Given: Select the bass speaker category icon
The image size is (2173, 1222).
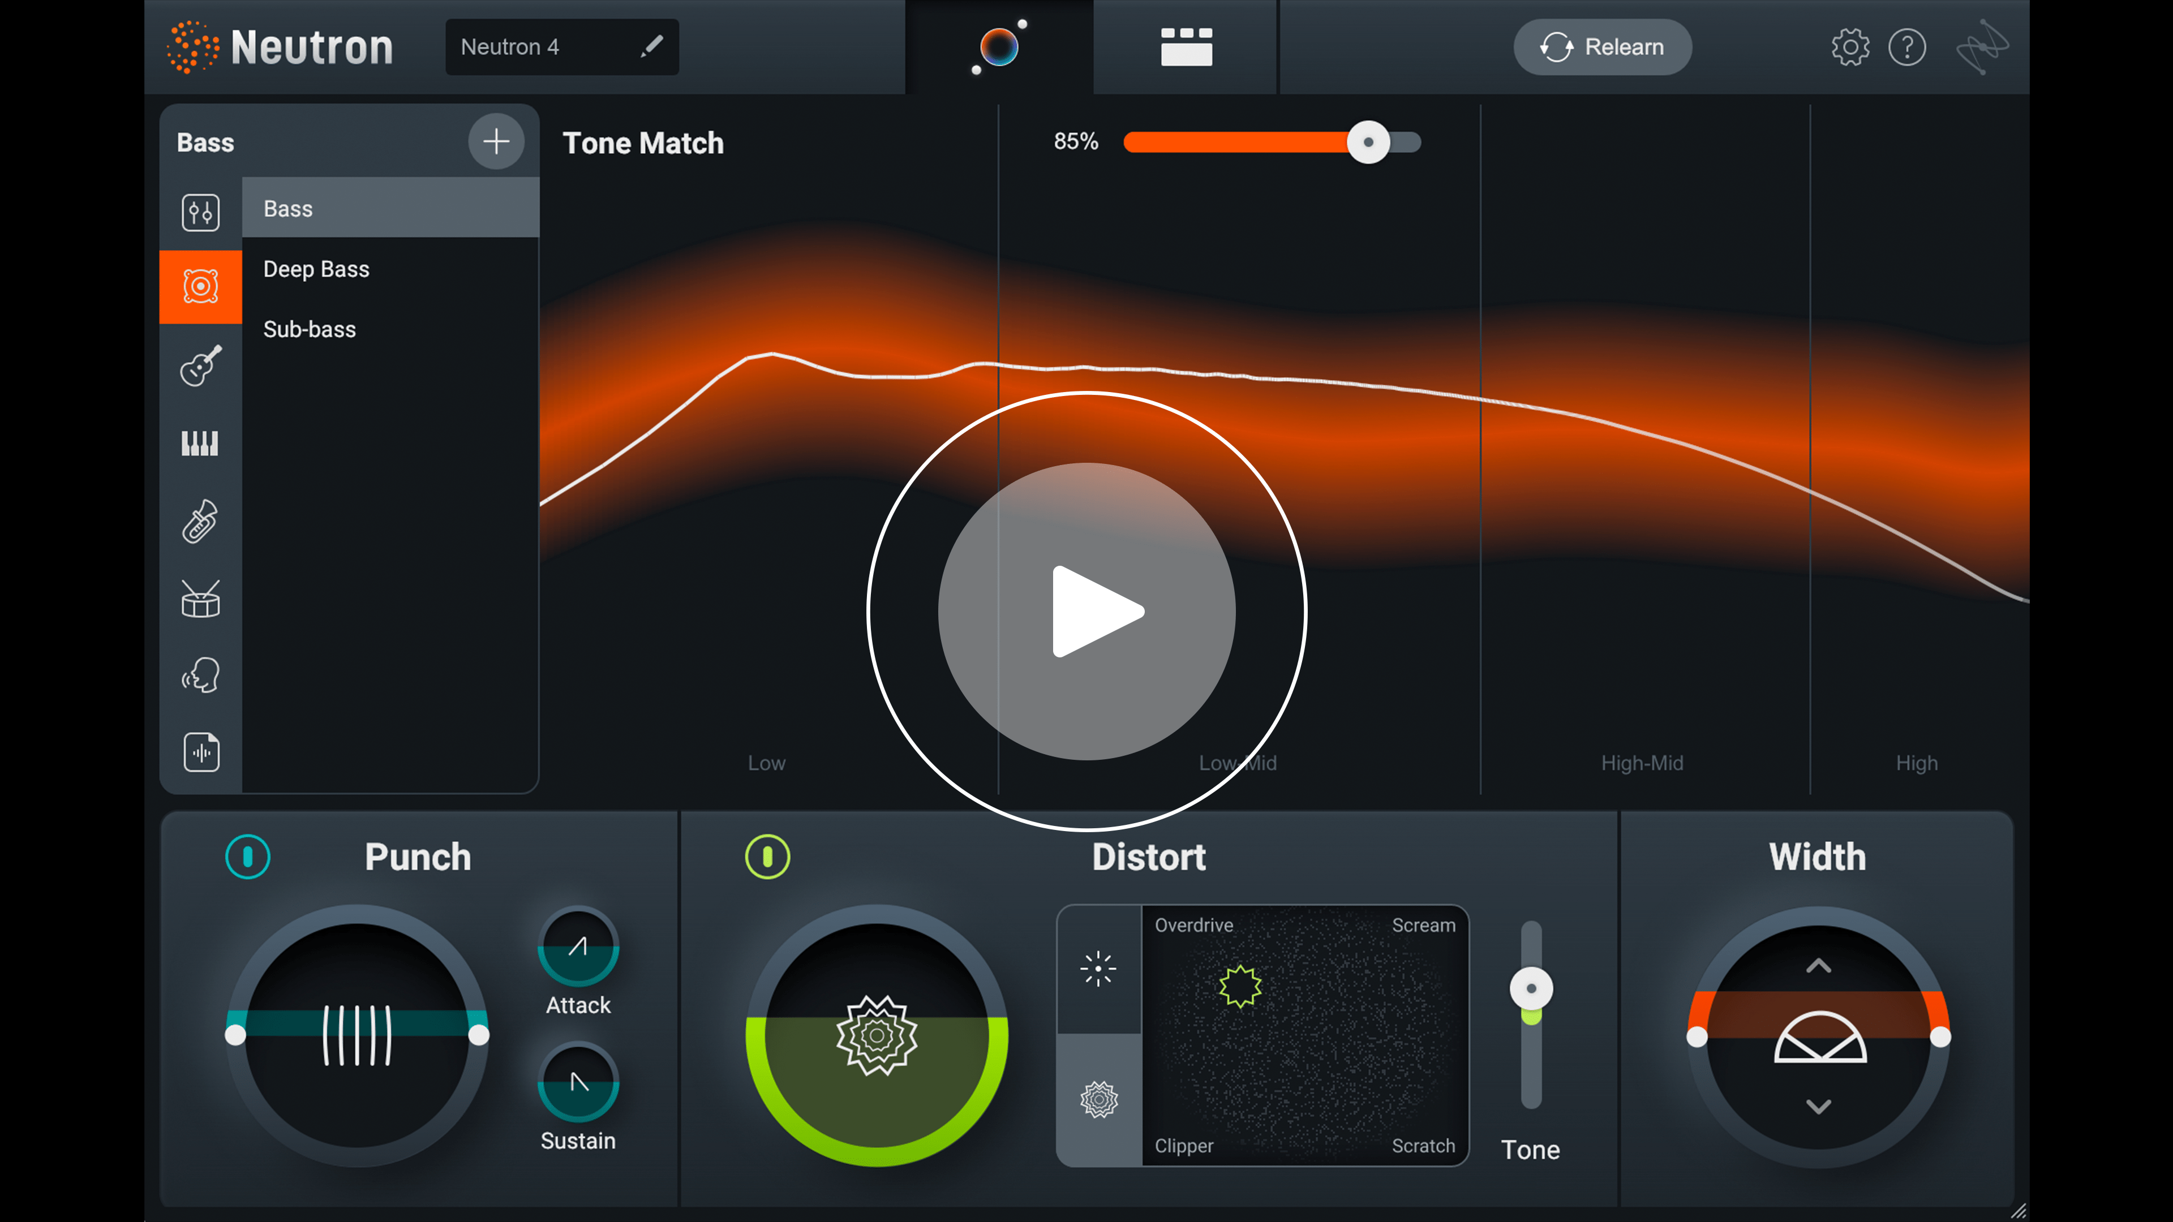Looking at the screenshot, I should click(201, 287).
